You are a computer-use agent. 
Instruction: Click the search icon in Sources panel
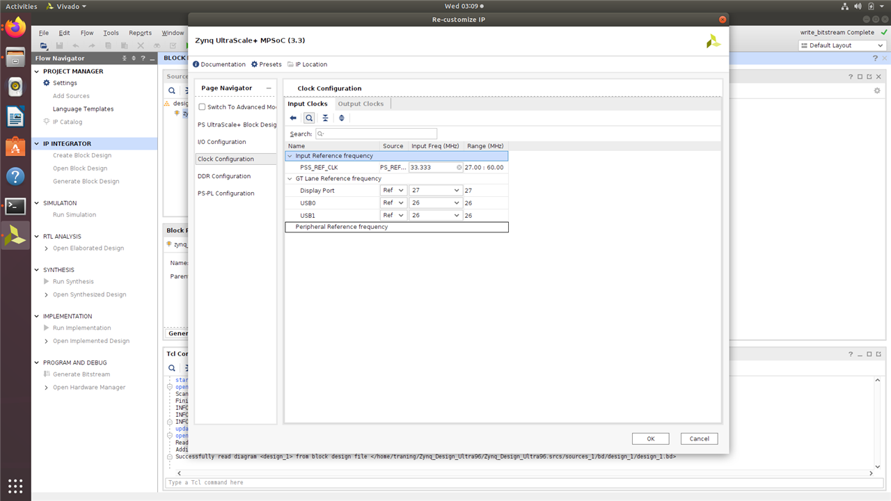click(x=172, y=90)
